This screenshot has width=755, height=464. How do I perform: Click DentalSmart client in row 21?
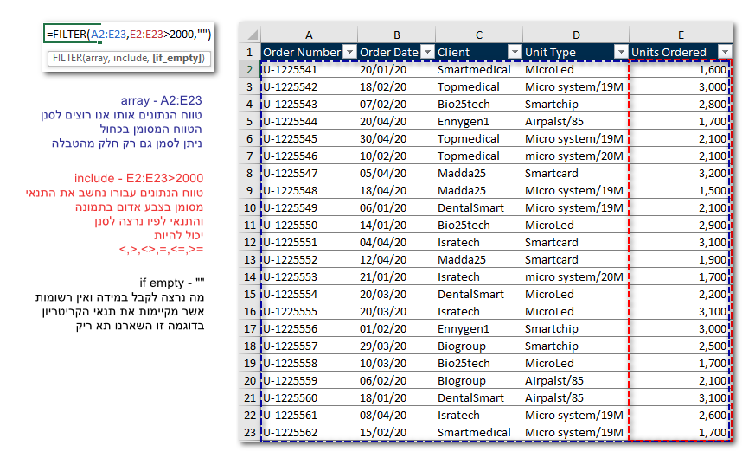pyautogui.click(x=478, y=397)
